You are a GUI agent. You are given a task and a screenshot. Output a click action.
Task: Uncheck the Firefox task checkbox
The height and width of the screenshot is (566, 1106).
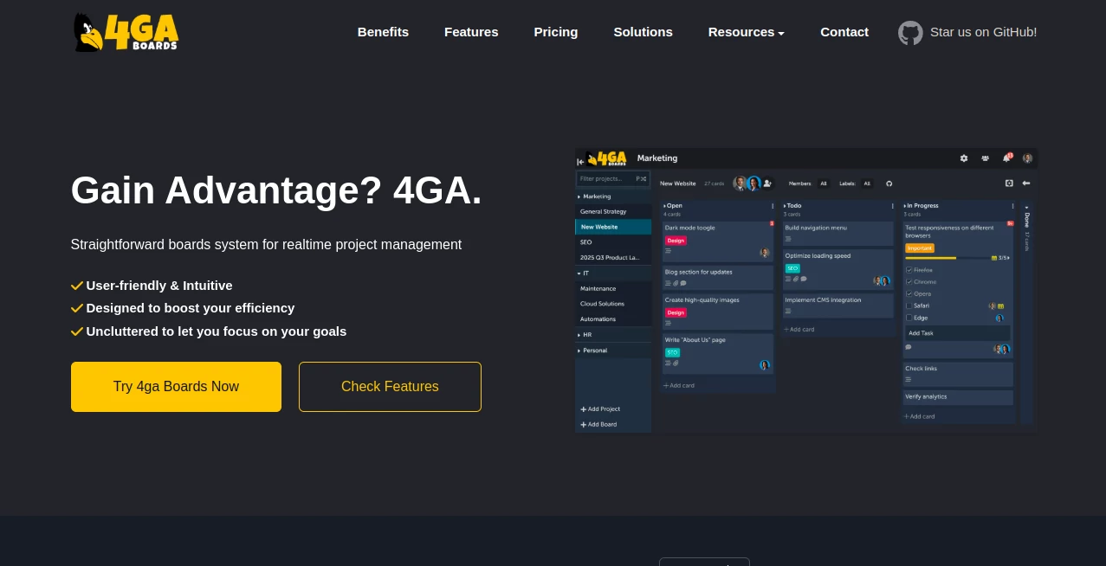(909, 269)
